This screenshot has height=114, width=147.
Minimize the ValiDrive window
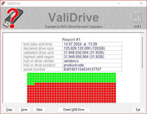[119, 4]
